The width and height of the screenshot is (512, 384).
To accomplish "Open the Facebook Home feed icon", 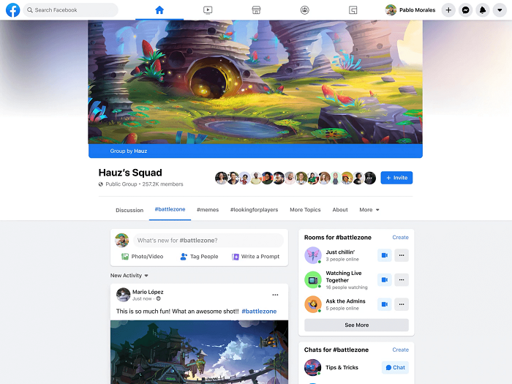I will tap(159, 10).
